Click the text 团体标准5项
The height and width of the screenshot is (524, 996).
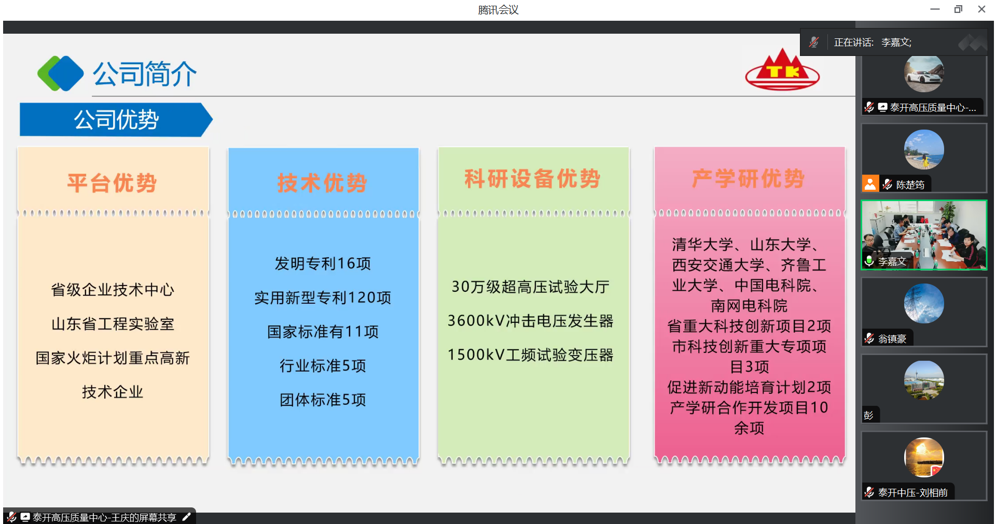coord(323,400)
